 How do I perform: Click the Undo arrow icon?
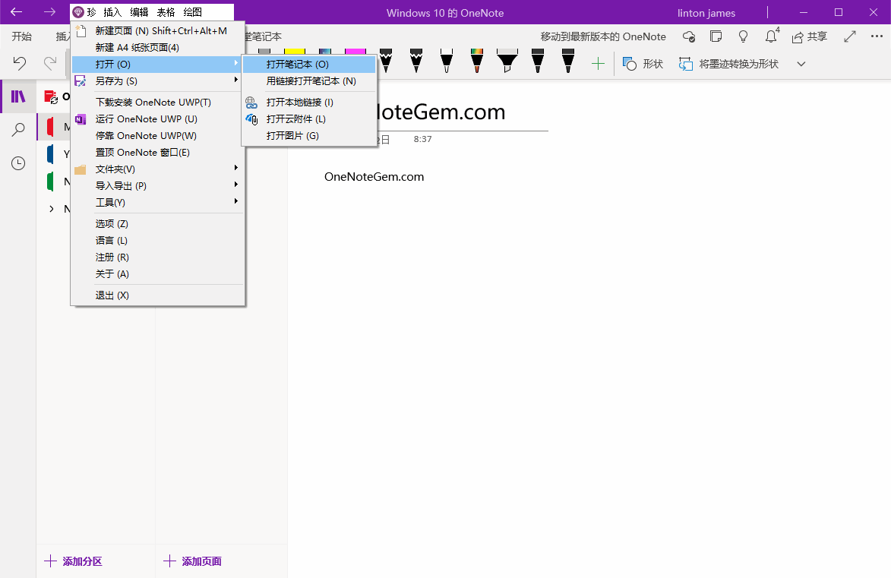pos(20,64)
